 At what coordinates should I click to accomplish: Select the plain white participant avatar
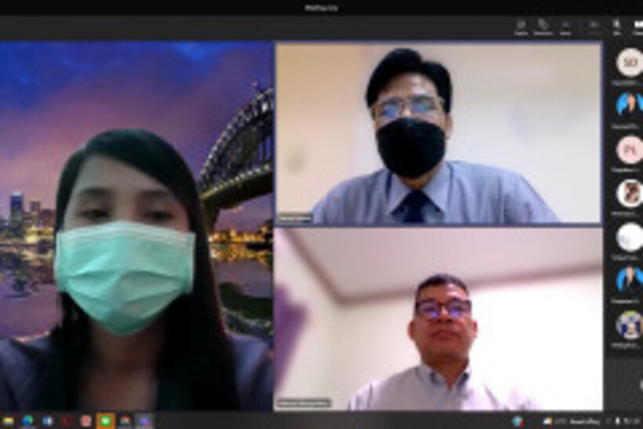pos(630,237)
